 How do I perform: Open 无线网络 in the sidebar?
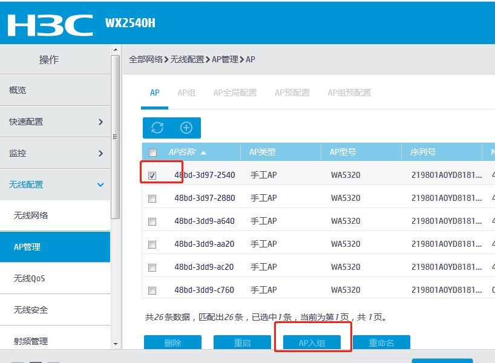coord(55,215)
